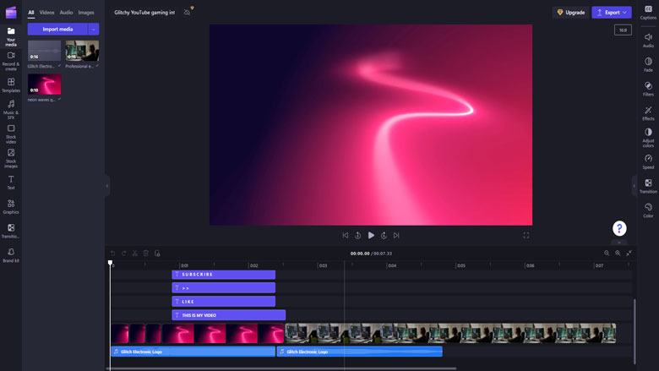Collapse the left media panel
Viewport: 659px width, 371px height.
(x=107, y=185)
